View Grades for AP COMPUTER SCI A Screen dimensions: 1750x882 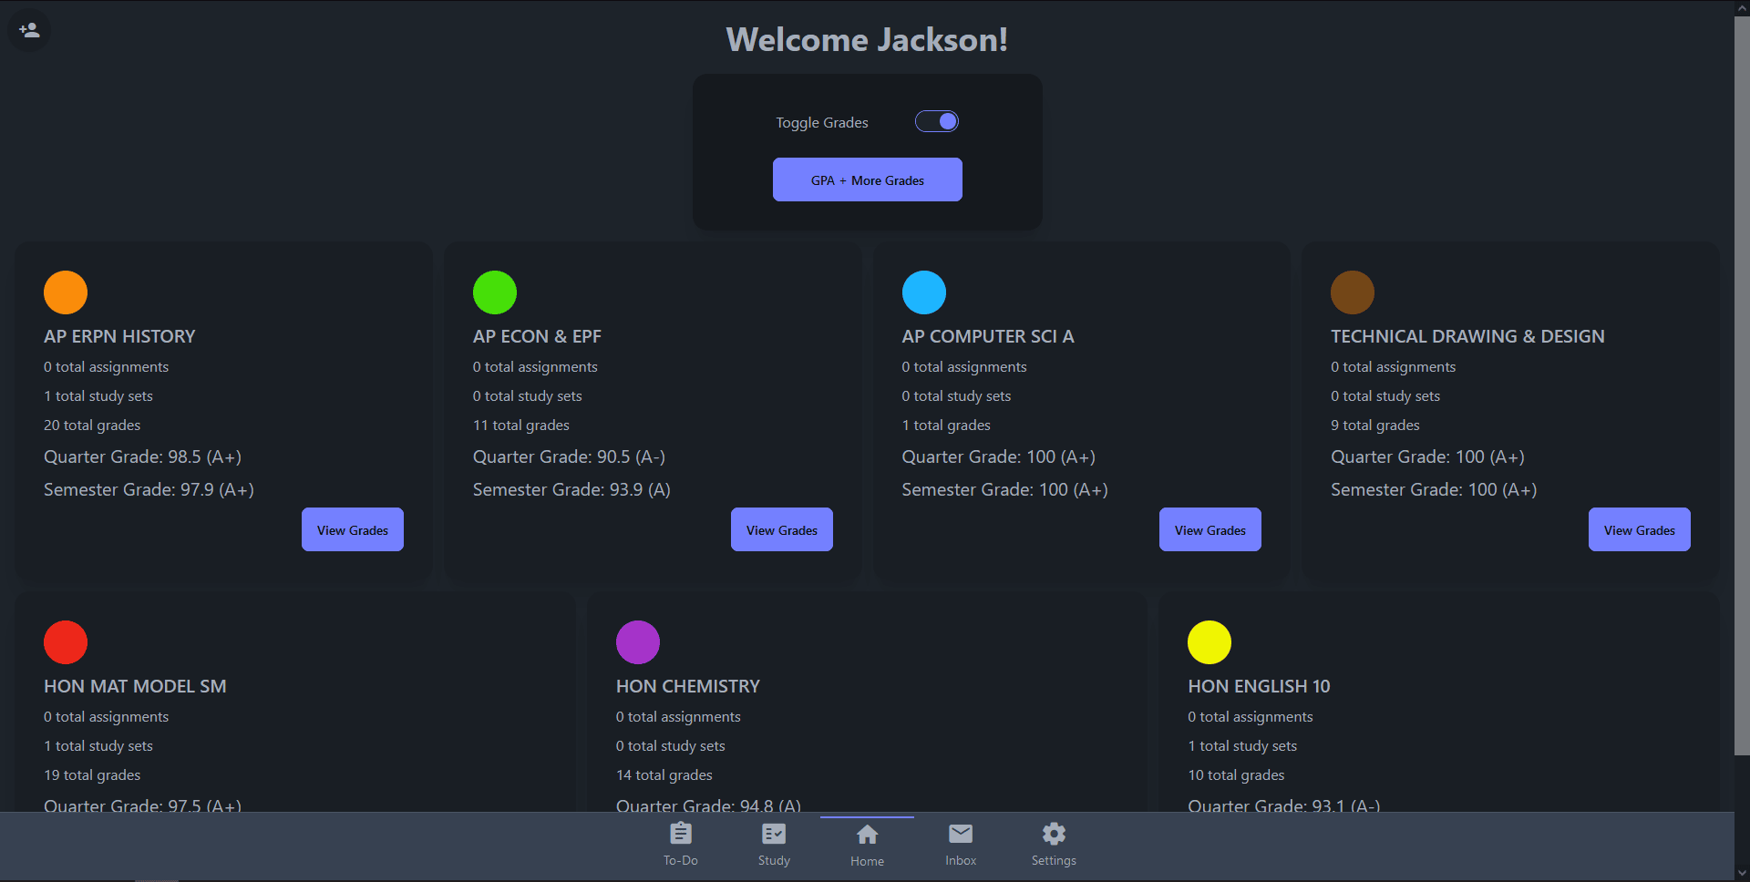coord(1210,529)
